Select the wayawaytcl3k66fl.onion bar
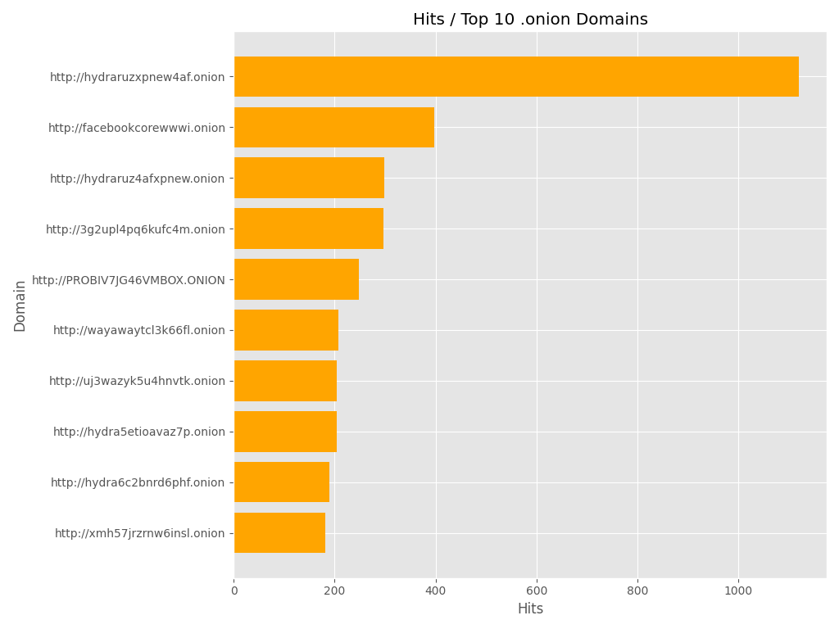Image resolution: width=839 pixels, height=629 pixels. coord(286,331)
